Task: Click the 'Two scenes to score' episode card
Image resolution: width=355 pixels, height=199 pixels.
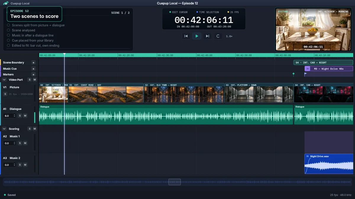Action: (x=34, y=14)
